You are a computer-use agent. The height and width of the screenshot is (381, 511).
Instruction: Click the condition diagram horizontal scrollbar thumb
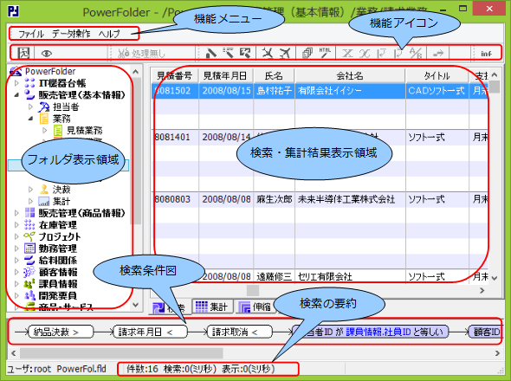click(x=121, y=353)
